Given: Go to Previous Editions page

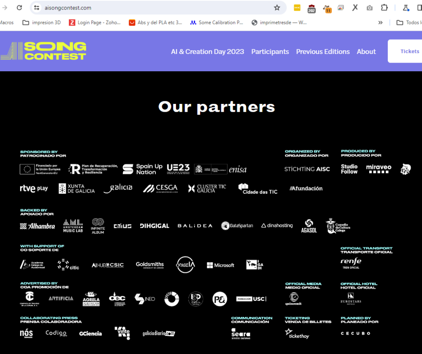Looking at the screenshot, I should (x=323, y=52).
